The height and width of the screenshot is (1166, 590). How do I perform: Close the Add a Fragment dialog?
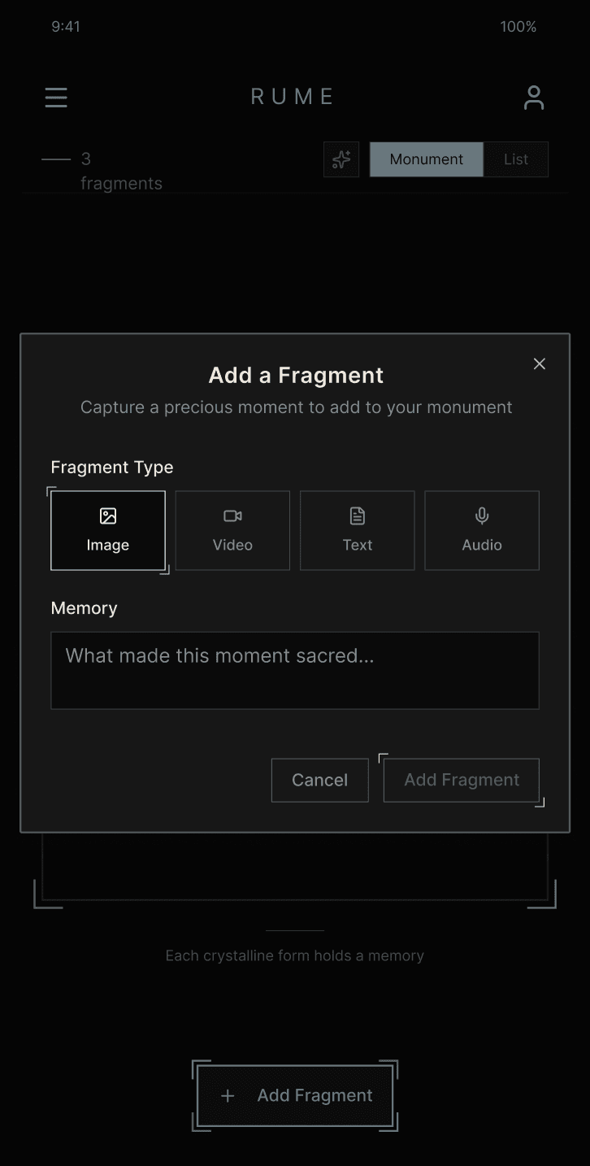[539, 363]
